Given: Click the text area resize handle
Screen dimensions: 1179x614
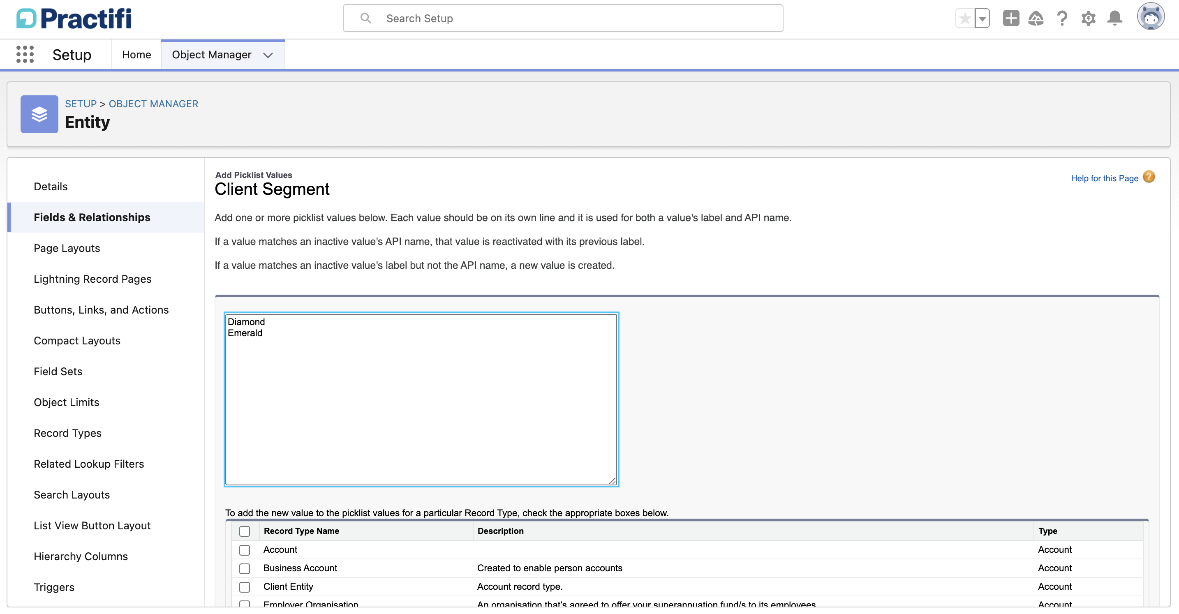Looking at the screenshot, I should [613, 480].
